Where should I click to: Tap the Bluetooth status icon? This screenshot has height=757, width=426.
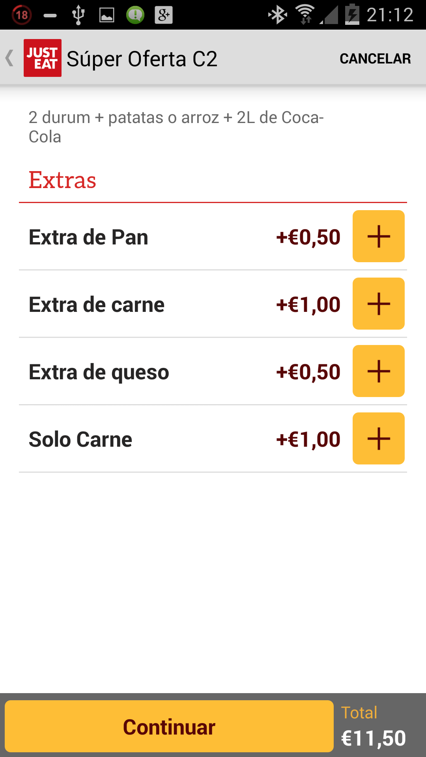277,15
